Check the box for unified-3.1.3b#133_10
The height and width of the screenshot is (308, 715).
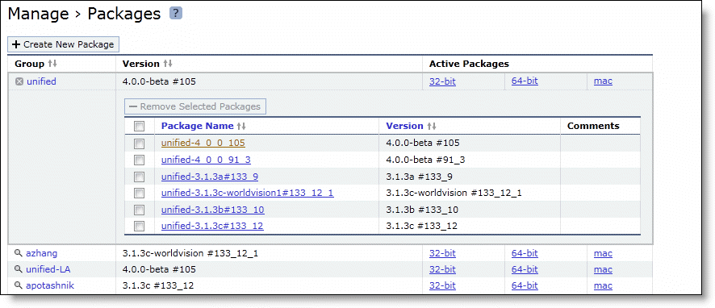pyautogui.click(x=139, y=210)
